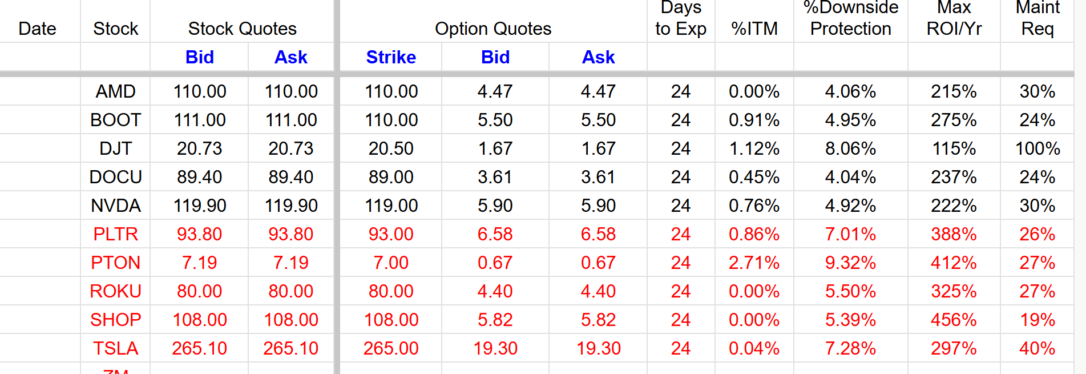
Task: Select TSLA downside protection 7.28%
Action: 850,348
